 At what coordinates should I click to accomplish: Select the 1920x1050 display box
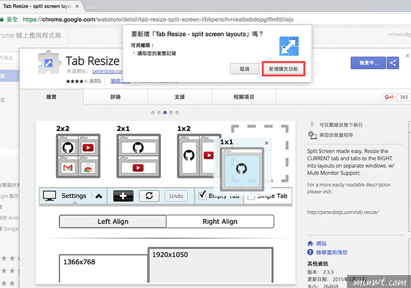tap(210, 265)
